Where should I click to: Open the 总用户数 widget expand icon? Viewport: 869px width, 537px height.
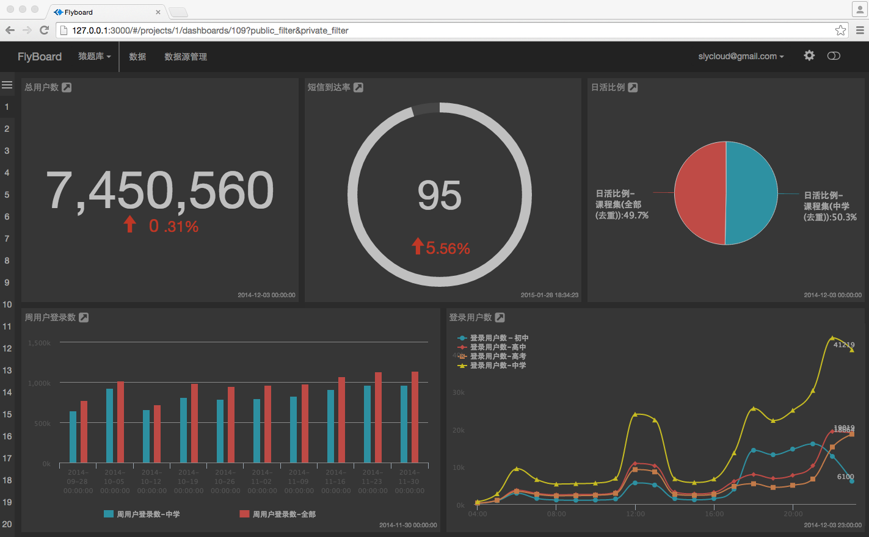tap(67, 87)
